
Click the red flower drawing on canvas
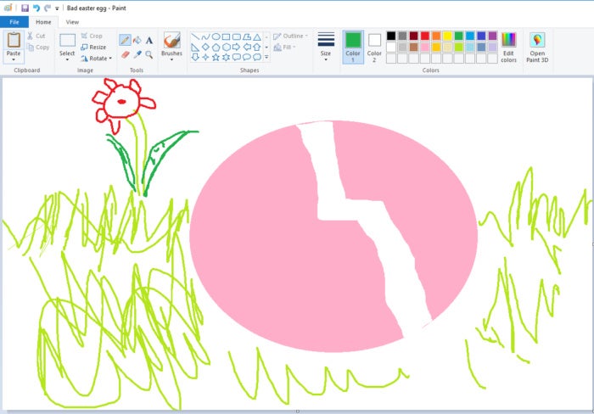pyautogui.click(x=123, y=104)
